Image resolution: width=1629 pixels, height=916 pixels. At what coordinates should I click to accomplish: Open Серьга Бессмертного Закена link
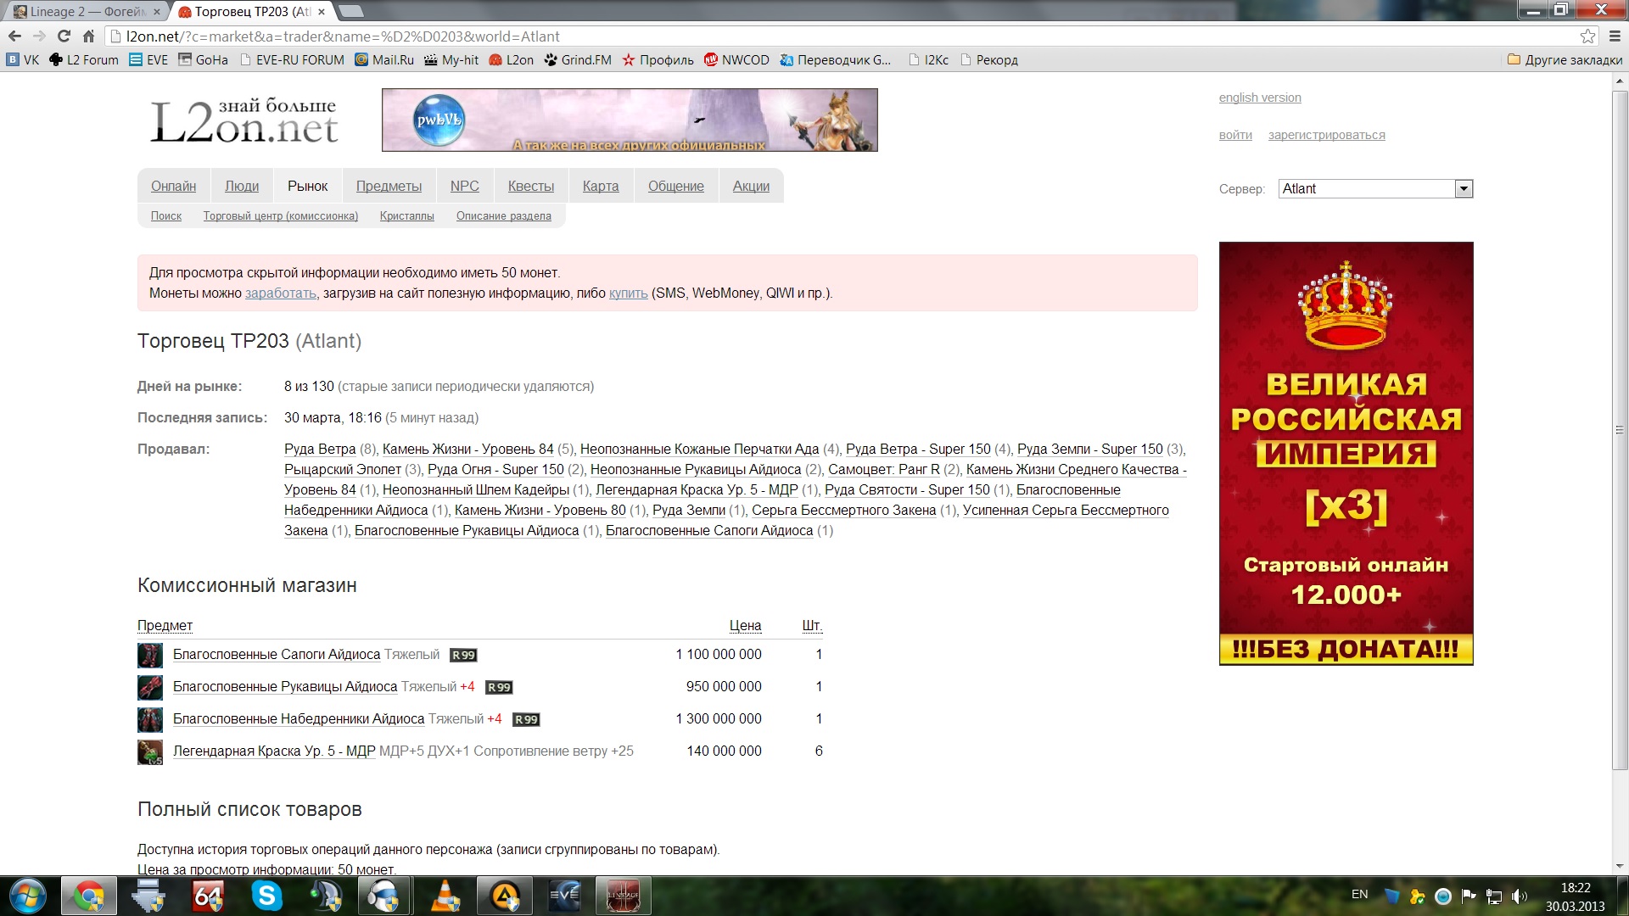coord(844,510)
